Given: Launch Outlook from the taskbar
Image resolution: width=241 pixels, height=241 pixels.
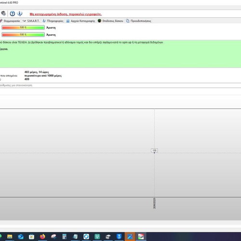Looking at the screenshot, I should click(21, 237).
